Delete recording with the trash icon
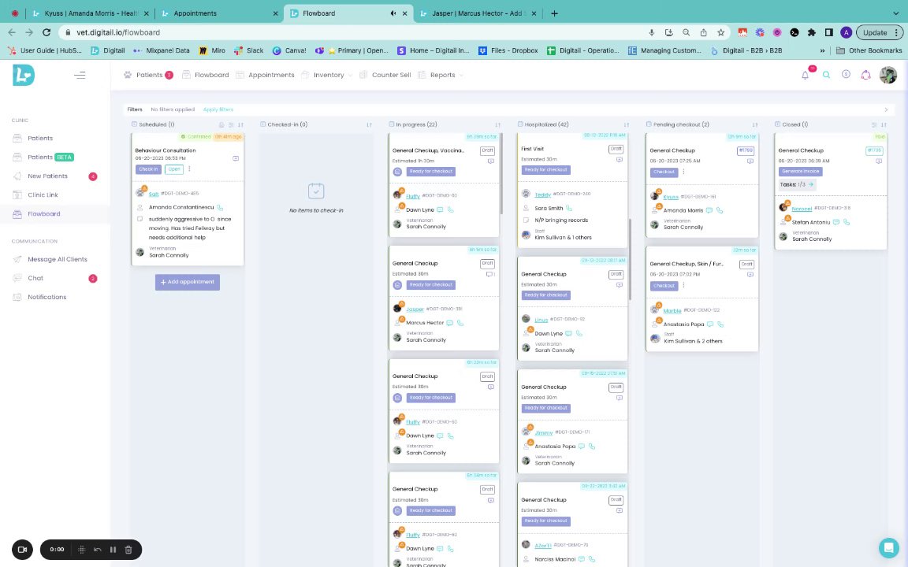 pyautogui.click(x=128, y=550)
